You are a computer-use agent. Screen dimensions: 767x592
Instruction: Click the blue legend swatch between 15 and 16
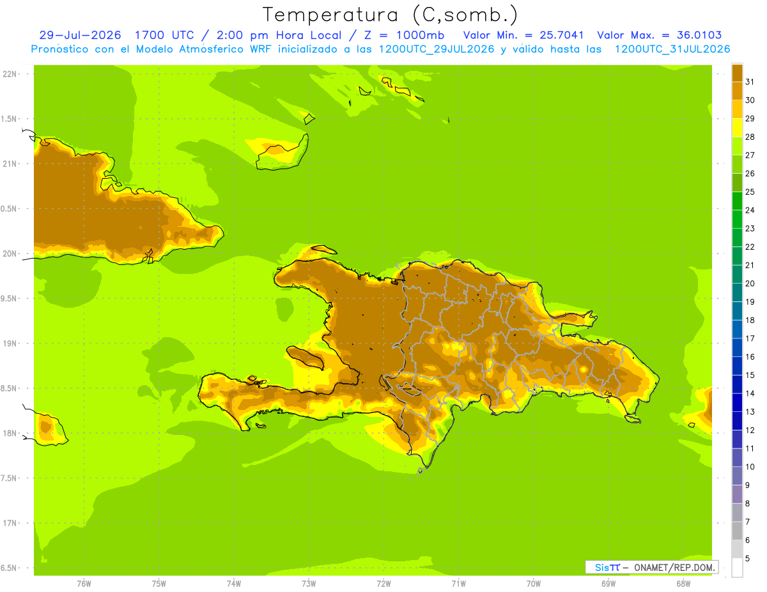[737, 366]
